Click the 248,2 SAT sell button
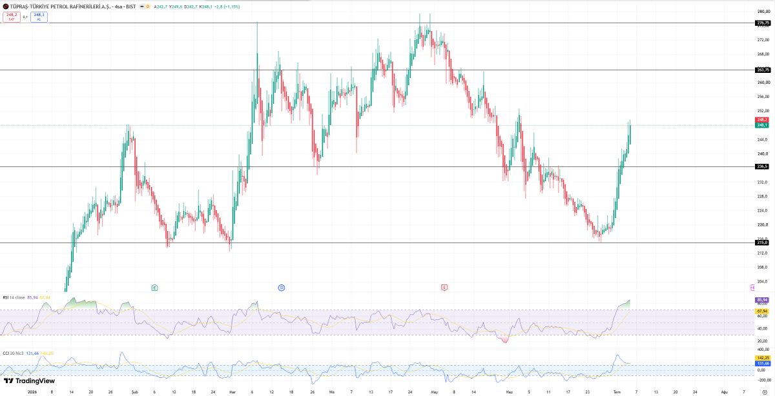Image resolution: width=775 pixels, height=396 pixels. [12, 17]
